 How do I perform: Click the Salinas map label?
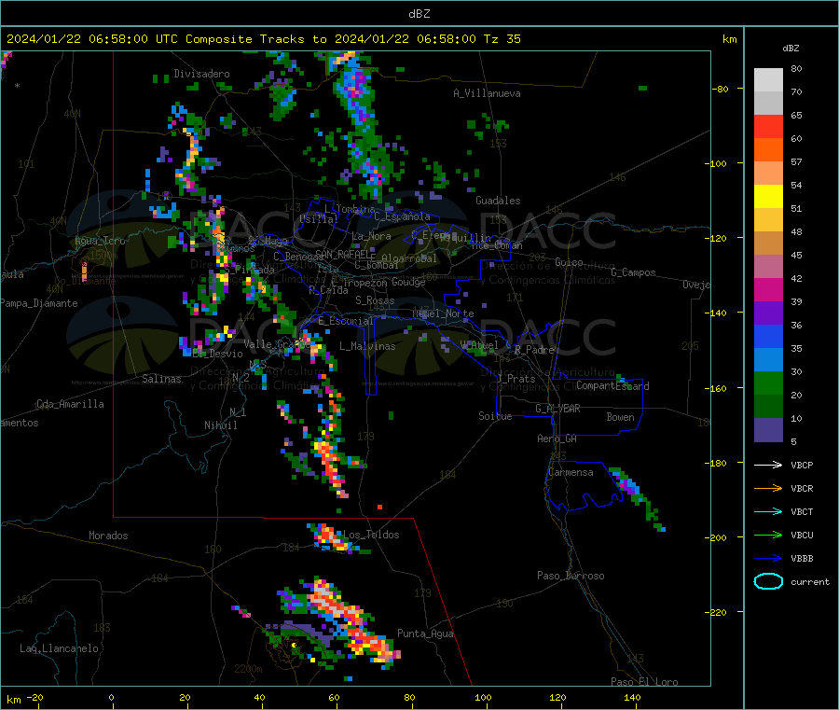[x=161, y=379]
